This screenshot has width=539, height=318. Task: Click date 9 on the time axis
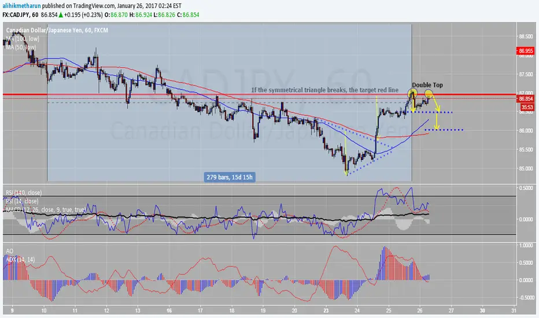[12, 310]
